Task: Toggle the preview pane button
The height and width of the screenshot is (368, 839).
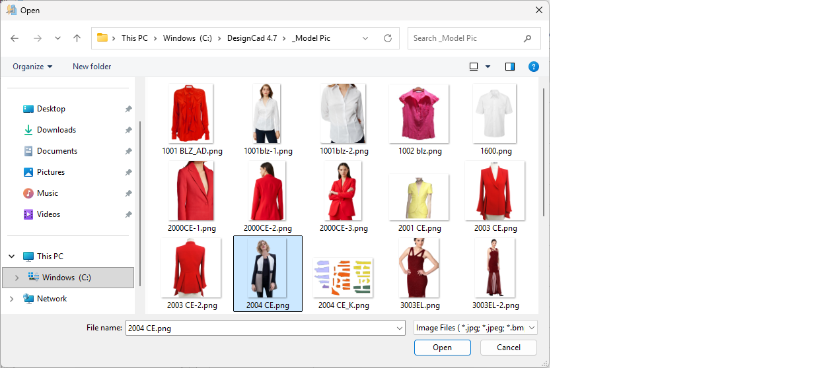Action: [x=509, y=67]
